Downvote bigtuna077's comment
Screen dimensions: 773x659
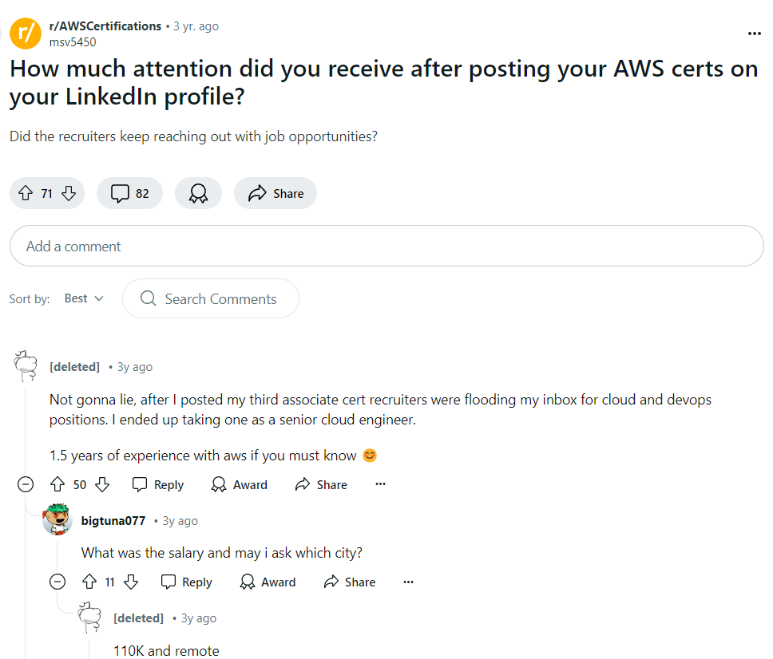(130, 582)
